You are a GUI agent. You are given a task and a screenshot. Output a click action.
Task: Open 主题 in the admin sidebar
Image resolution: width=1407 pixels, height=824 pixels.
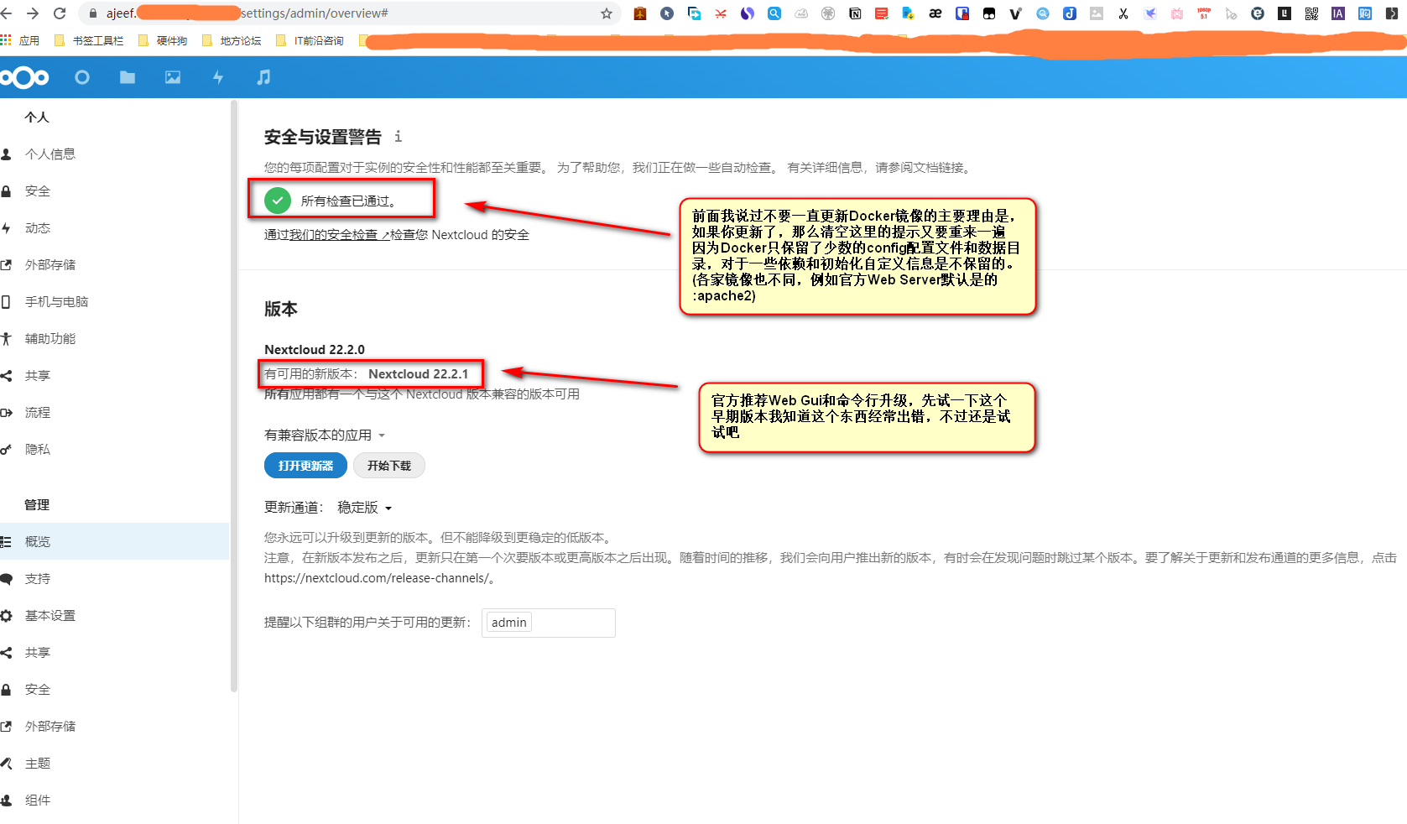pos(114,764)
